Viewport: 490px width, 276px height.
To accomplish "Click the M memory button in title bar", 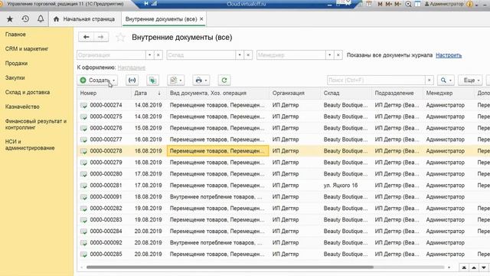I will click(380, 4).
